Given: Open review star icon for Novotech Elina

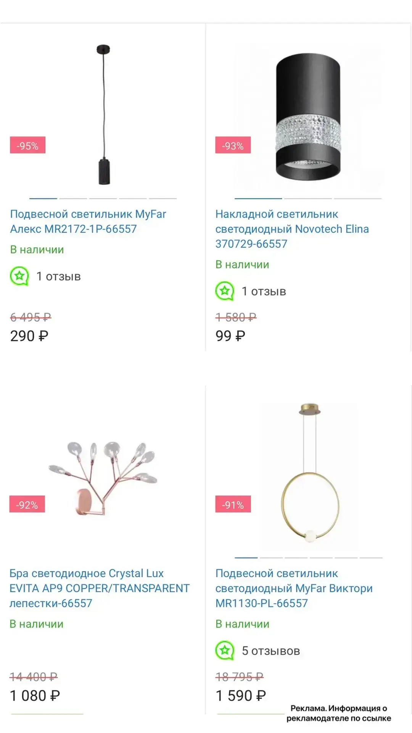Looking at the screenshot, I should (x=225, y=291).
